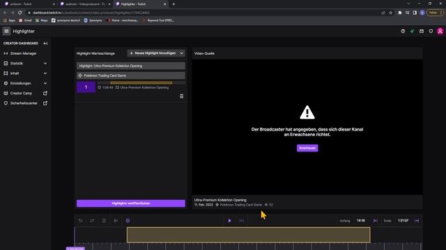Edit the Ende time value 1:21:07
The width and height of the screenshot is (446, 250).
(403, 221)
